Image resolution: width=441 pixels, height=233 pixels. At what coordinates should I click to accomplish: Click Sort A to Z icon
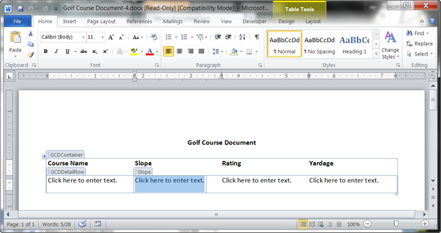click(x=242, y=37)
